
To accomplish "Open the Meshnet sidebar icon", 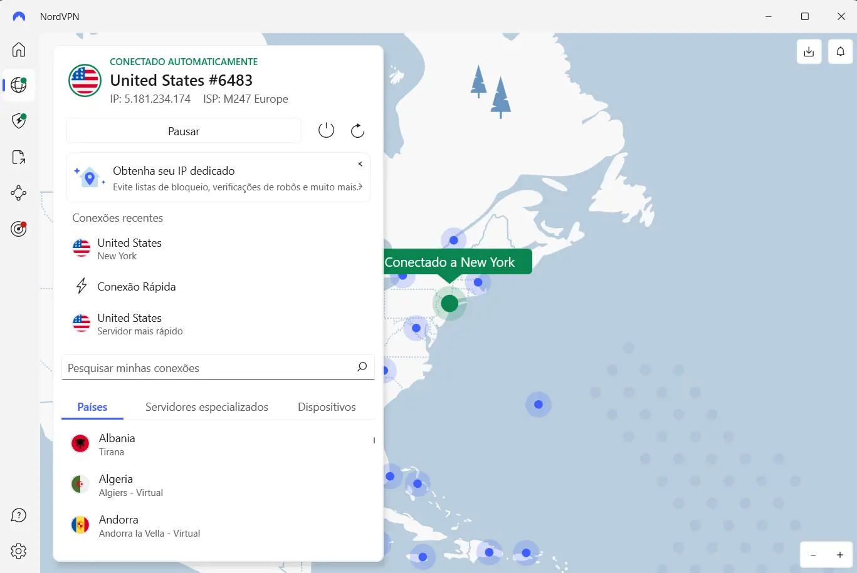I will (19, 193).
